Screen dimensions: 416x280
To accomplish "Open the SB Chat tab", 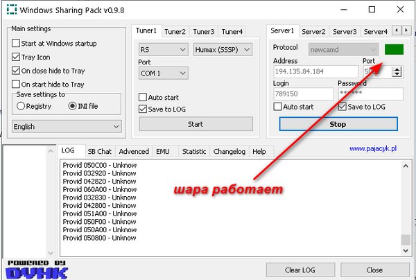I will [x=99, y=151].
